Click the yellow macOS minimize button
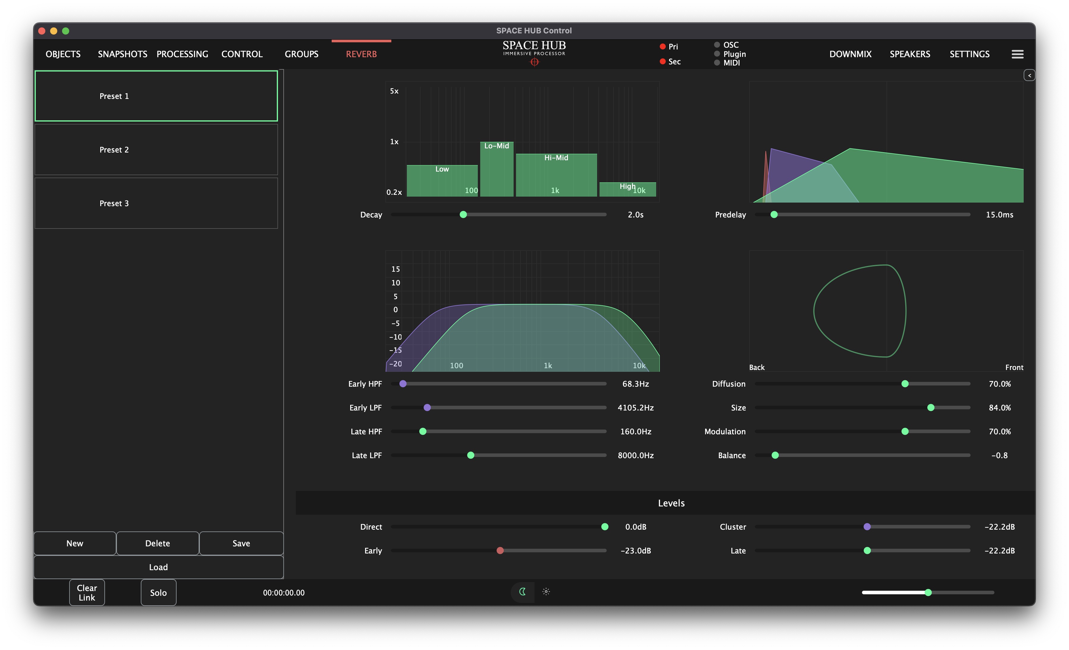Screen dimensions: 1069x650 tap(54, 31)
